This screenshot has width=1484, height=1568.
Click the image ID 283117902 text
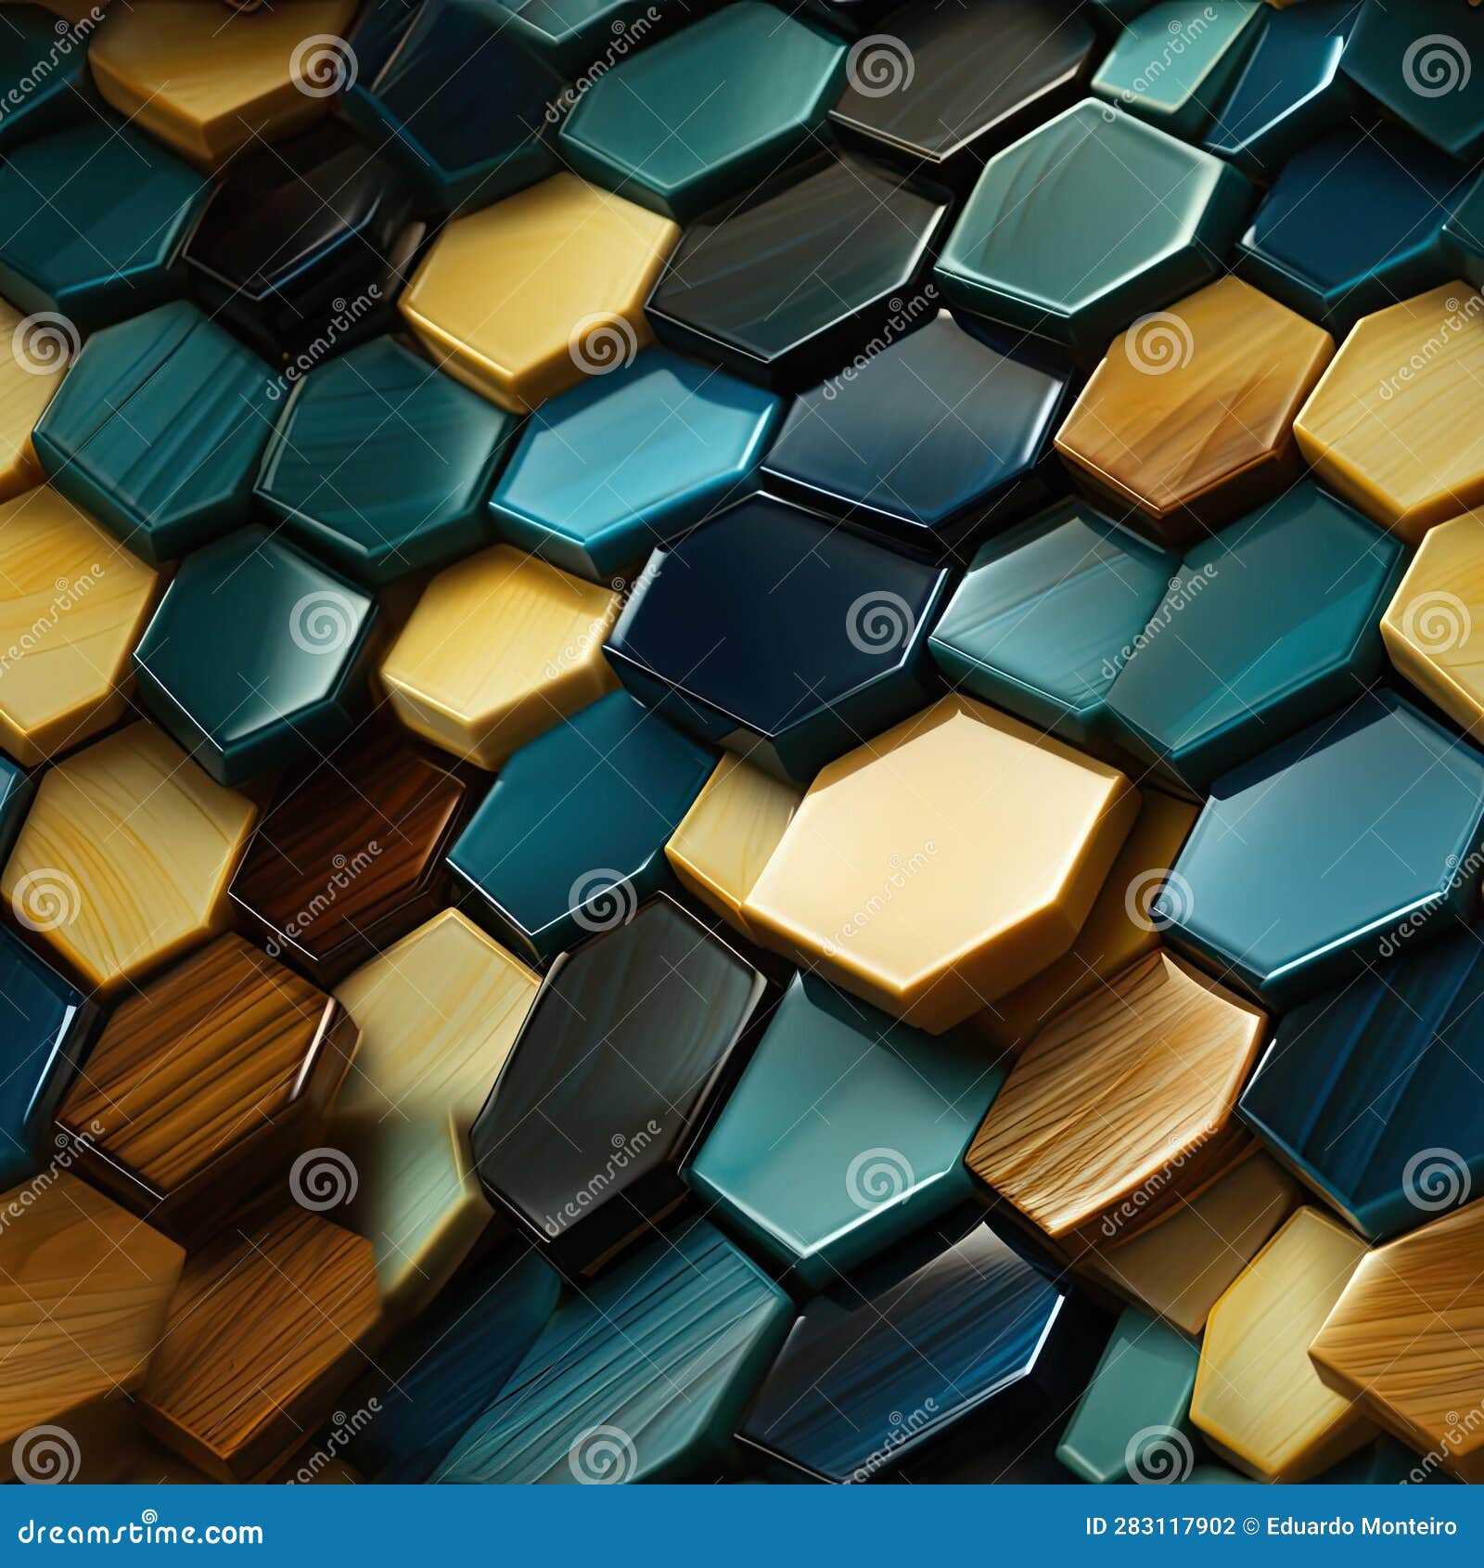(1159, 1525)
